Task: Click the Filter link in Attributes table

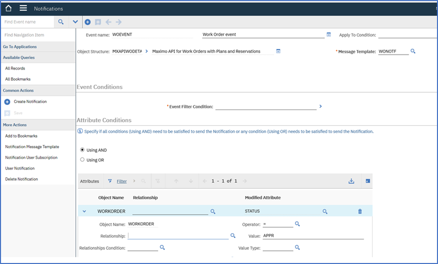Action: point(122,181)
